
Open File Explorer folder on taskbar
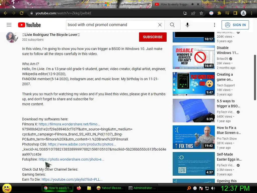89,188
